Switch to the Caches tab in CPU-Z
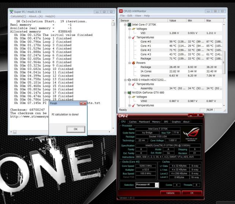 pyautogui.click(x=133, y=122)
